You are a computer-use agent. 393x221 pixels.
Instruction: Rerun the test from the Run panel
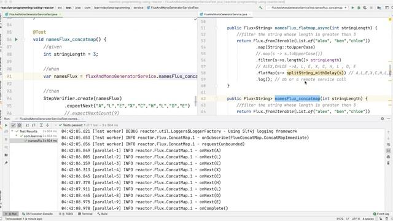pyautogui.click(x=6, y=125)
